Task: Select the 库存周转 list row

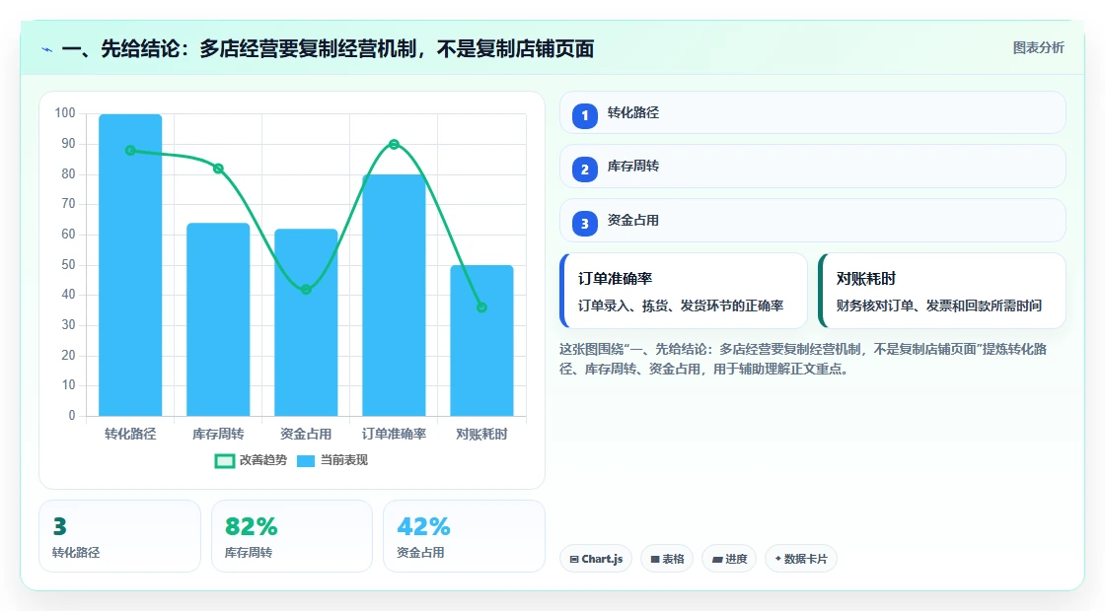Action: point(813,167)
